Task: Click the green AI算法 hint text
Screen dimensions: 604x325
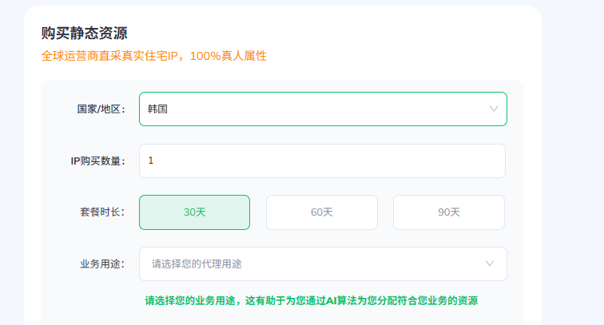Action: 312,300
